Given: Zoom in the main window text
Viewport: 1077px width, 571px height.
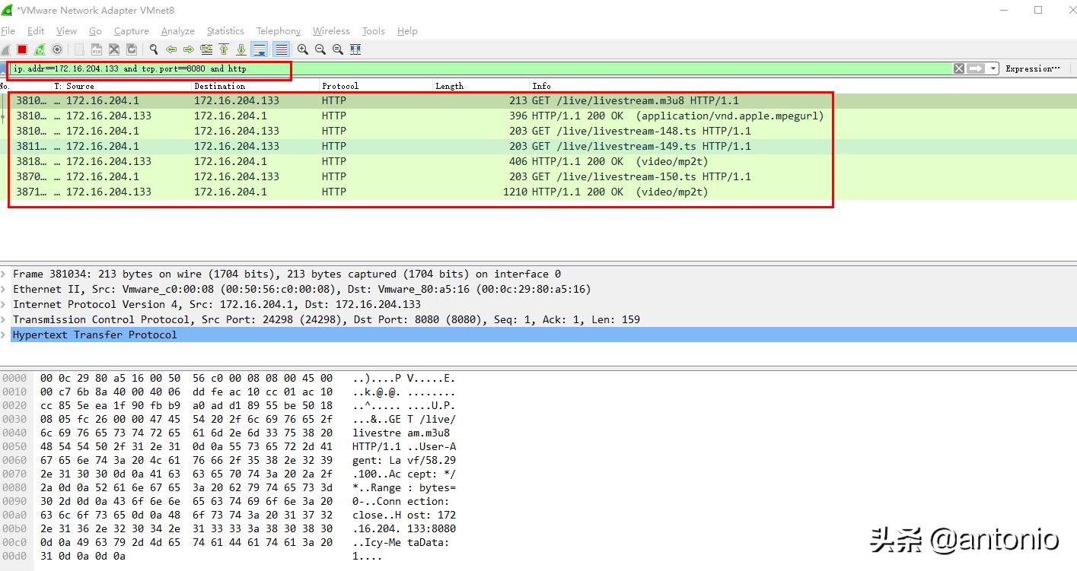Looking at the screenshot, I should (x=303, y=49).
